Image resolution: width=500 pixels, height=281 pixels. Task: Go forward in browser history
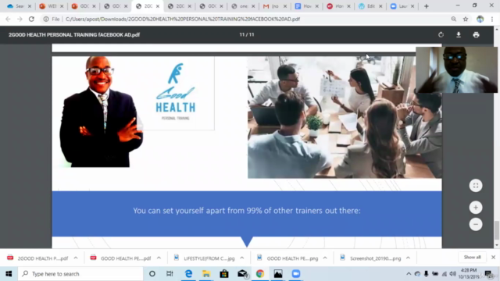[20, 19]
